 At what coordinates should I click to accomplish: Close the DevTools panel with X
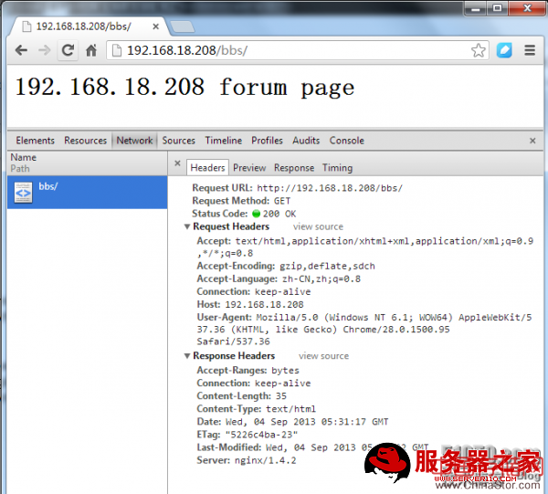coord(532,141)
